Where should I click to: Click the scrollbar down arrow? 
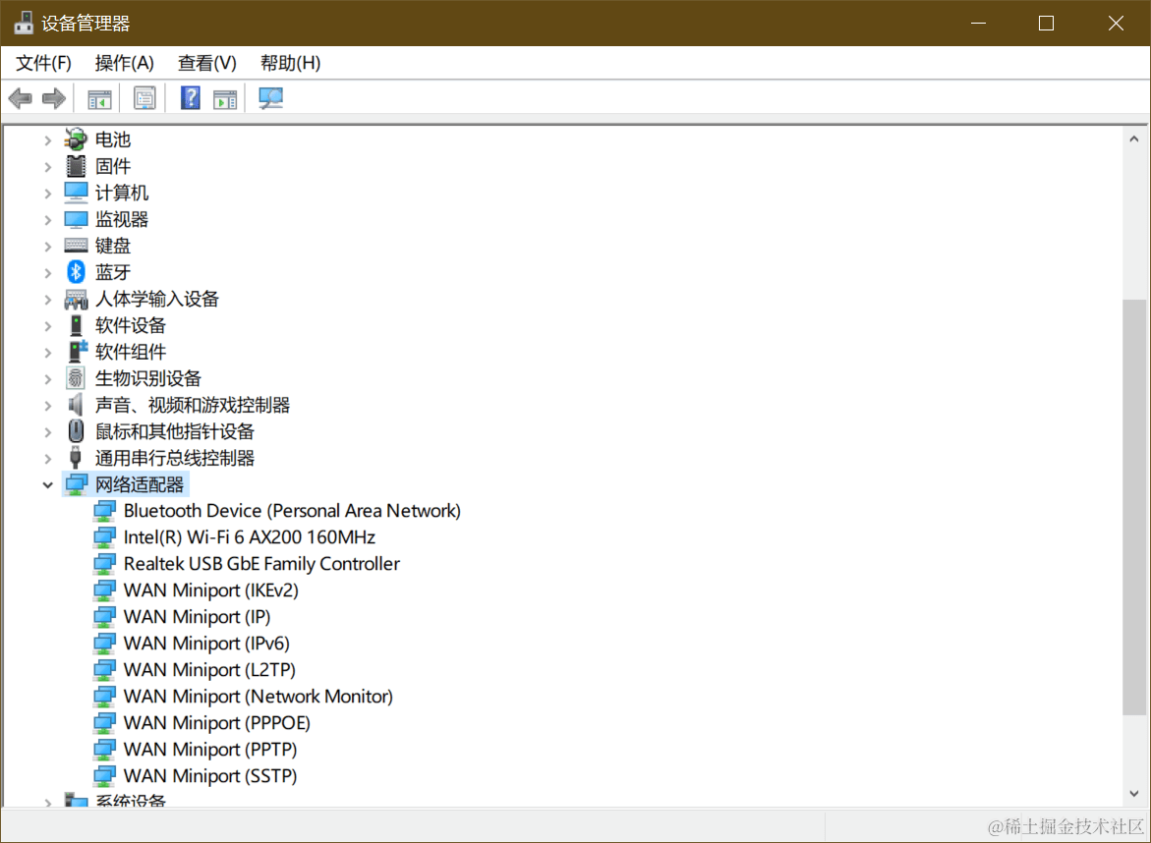[1134, 793]
